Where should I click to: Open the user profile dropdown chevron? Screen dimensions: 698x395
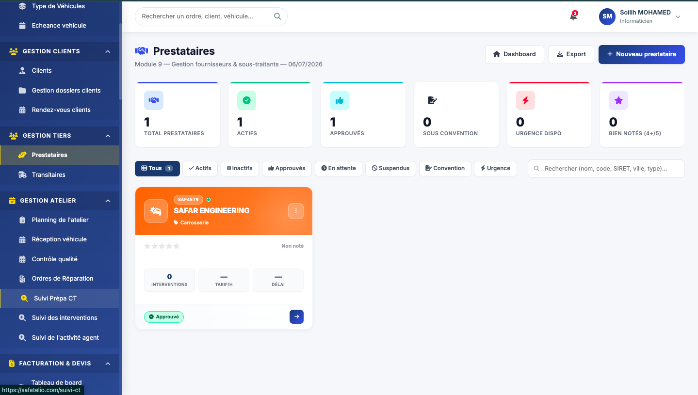coord(678,16)
